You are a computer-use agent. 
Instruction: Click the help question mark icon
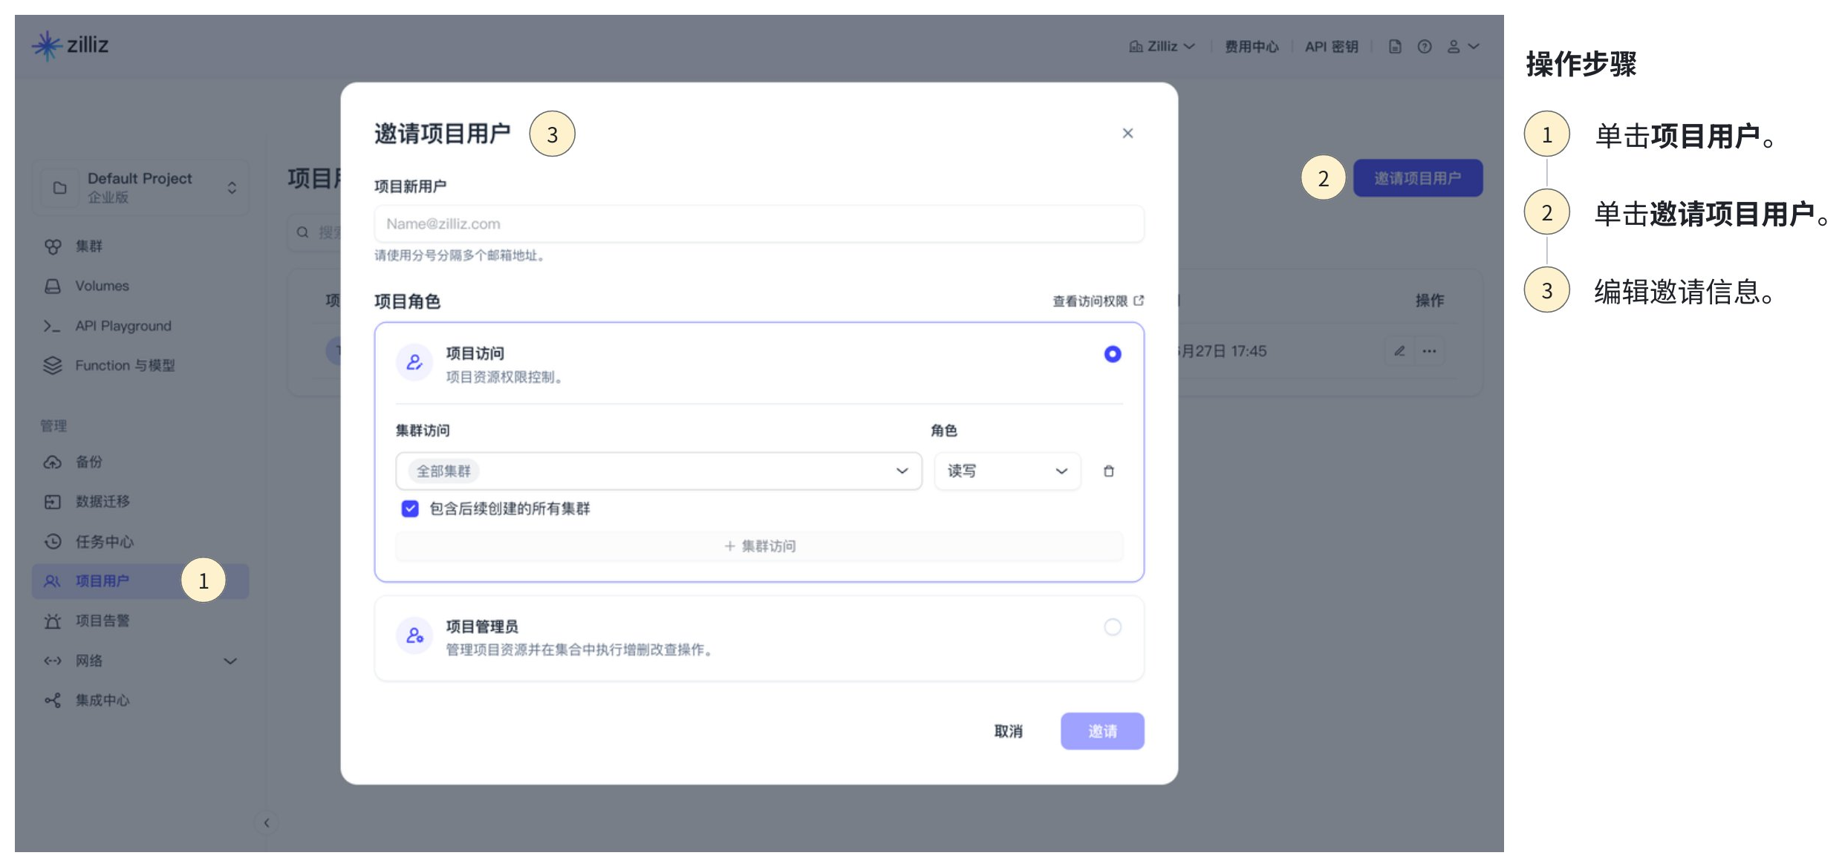coord(1424,47)
